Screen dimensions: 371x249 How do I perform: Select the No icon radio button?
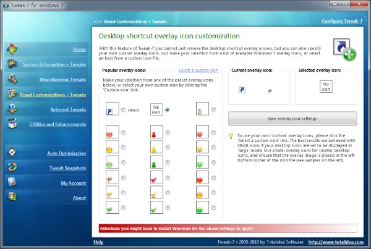pos(168,110)
